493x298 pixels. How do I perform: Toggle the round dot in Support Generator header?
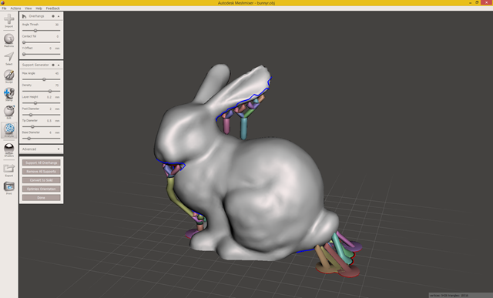[53, 65]
